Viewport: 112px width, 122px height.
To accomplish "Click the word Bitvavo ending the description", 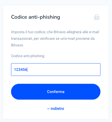I will [17, 45].
